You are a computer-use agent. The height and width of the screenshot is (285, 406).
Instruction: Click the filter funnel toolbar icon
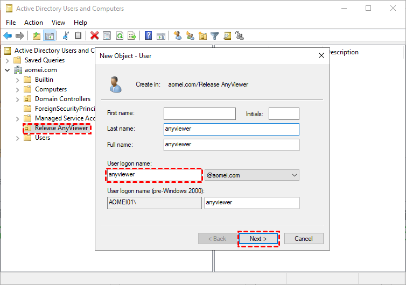pyautogui.click(x=215, y=36)
